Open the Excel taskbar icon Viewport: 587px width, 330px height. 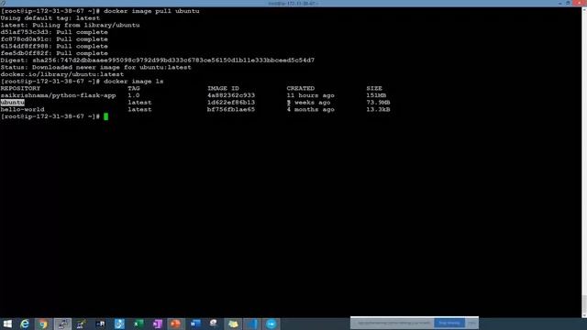[138, 324]
